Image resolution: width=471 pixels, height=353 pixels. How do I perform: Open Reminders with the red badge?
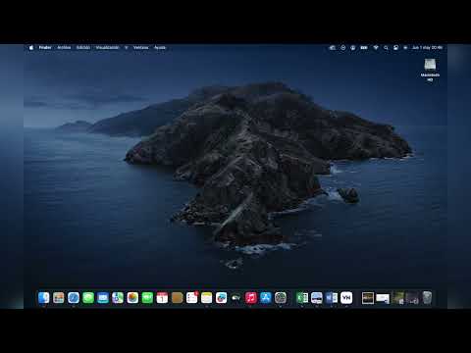pyautogui.click(x=192, y=298)
